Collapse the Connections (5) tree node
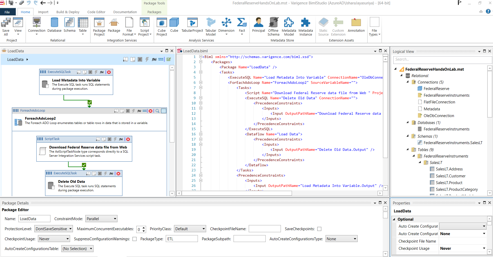This screenshot has width=493, height=257. coord(407,82)
